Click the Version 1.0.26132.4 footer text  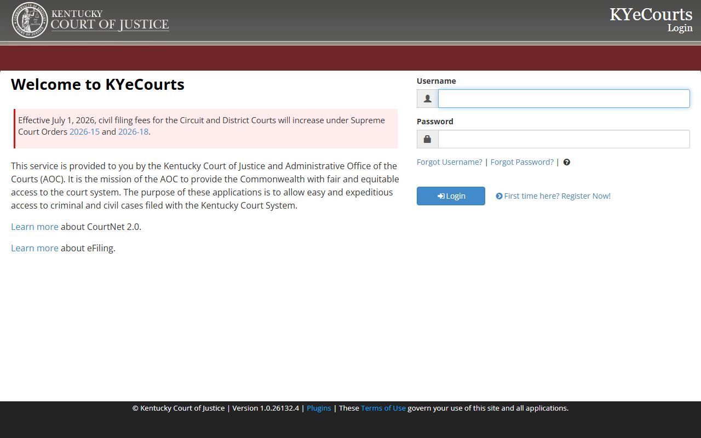point(266,408)
